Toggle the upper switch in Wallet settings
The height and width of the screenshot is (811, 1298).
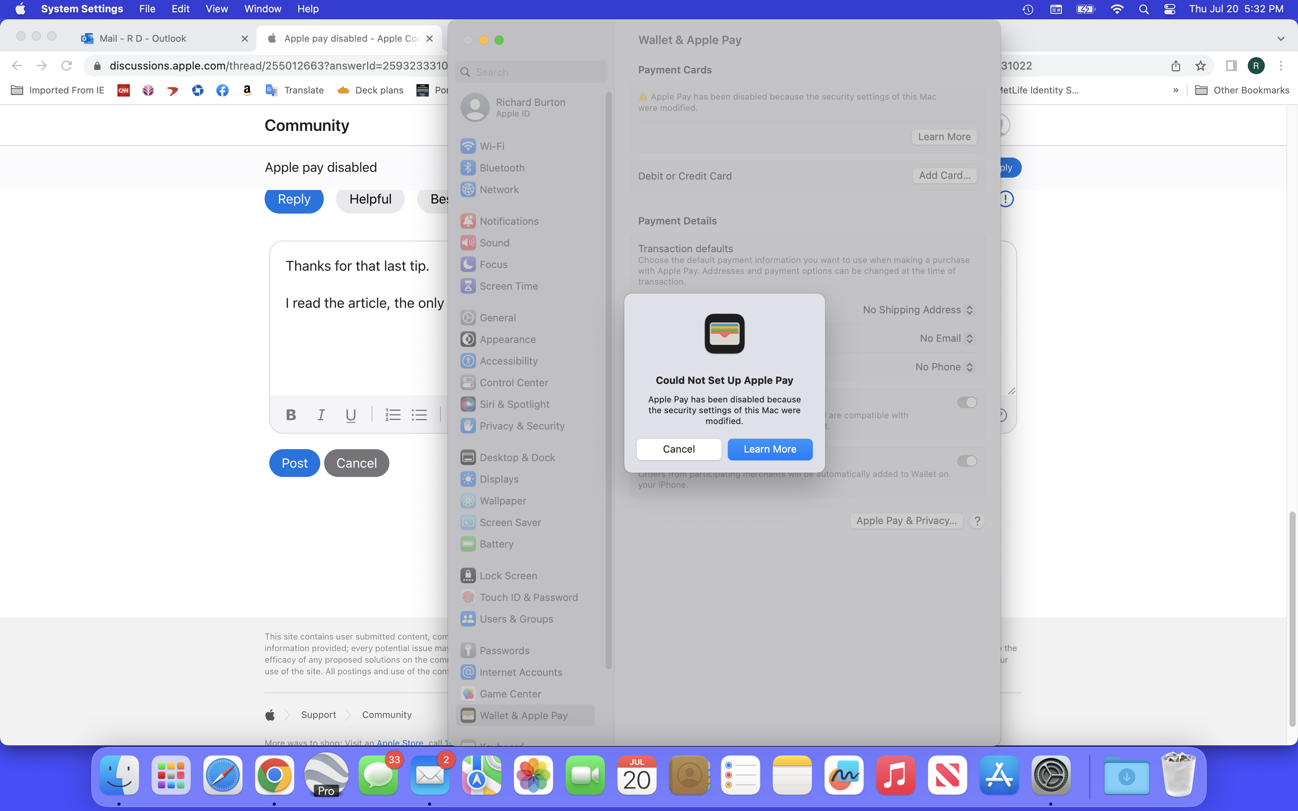tap(967, 402)
